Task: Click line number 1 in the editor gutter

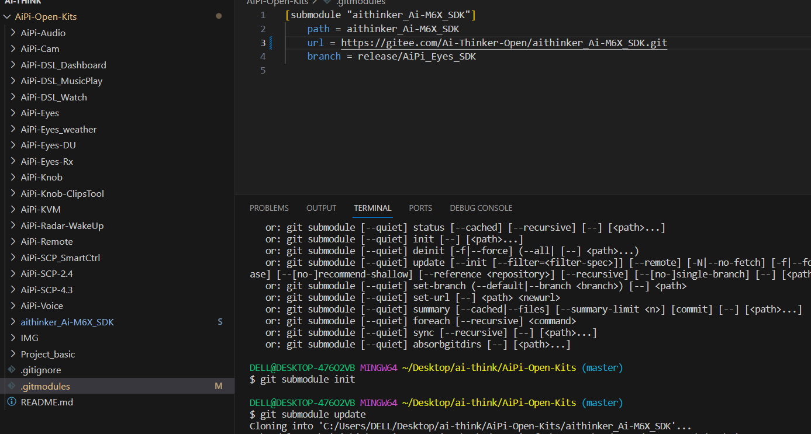Action: pos(263,15)
